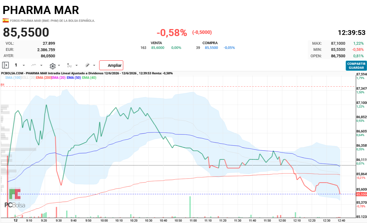367x223 pixels.
Task: Click the OPEN change 0,81%
Action: [358, 56]
